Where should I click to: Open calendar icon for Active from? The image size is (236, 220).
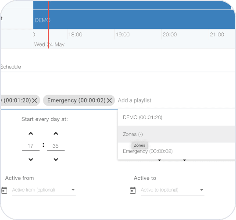[x=4, y=190]
